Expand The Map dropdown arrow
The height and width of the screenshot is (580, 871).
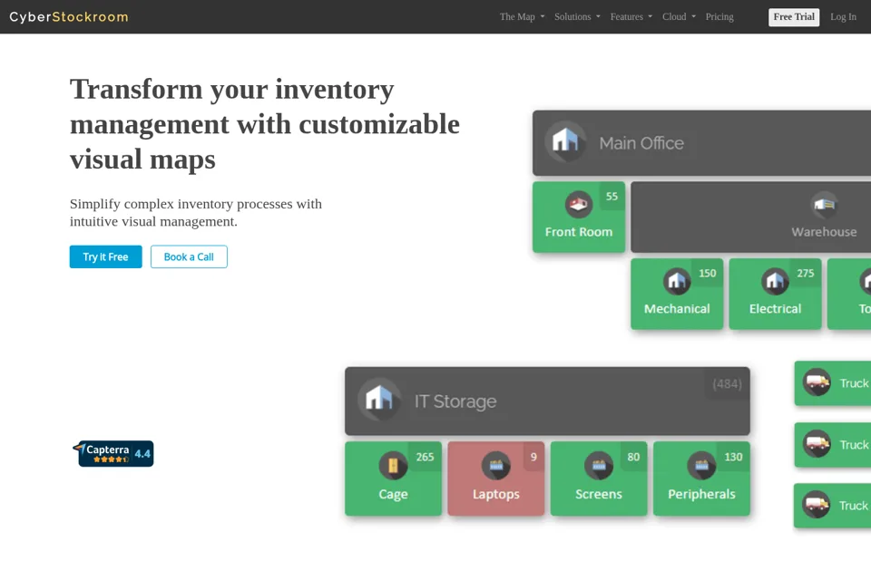point(543,16)
